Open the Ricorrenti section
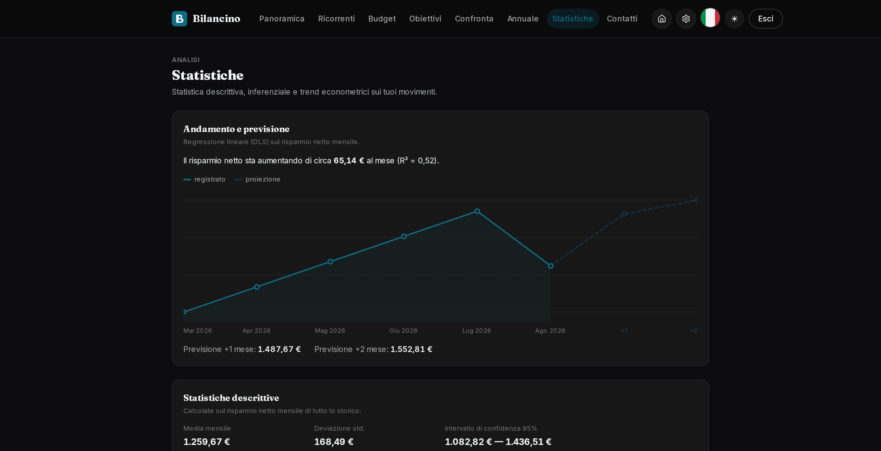This screenshot has width=881, height=451. [336, 18]
